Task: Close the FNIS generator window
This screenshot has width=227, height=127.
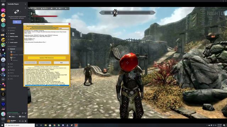Action: (x=70, y=24)
